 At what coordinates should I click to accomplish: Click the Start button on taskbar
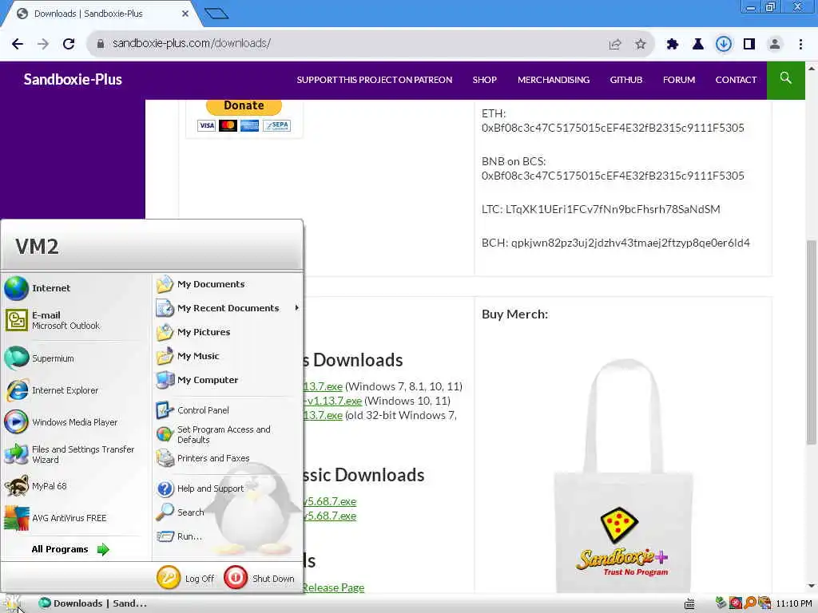pyautogui.click(x=13, y=603)
